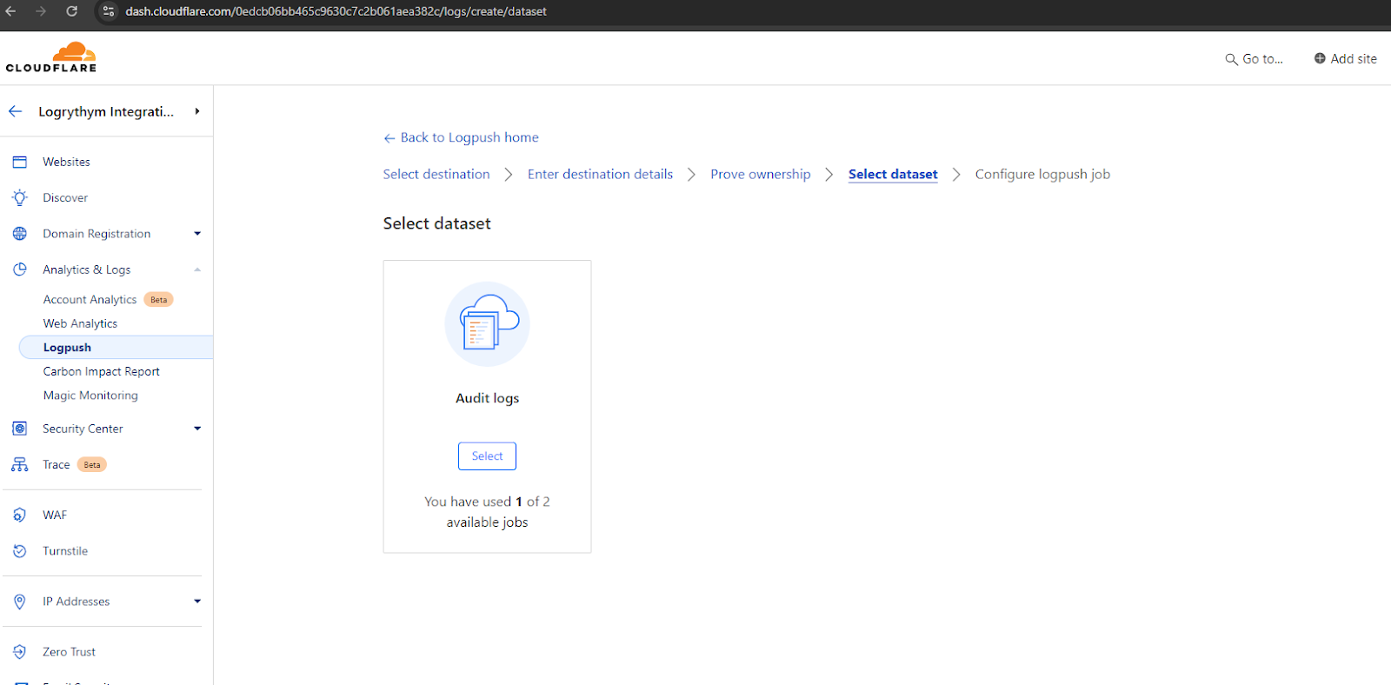Click the Cloudflare logo

[x=51, y=57]
